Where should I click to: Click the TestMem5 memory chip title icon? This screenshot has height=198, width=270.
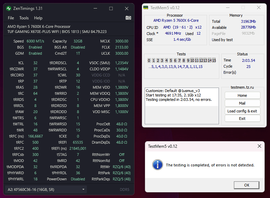pos(146,7)
